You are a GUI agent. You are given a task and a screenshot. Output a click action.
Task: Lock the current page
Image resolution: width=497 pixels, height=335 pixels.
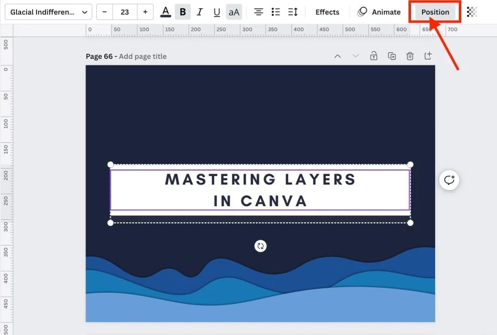374,56
